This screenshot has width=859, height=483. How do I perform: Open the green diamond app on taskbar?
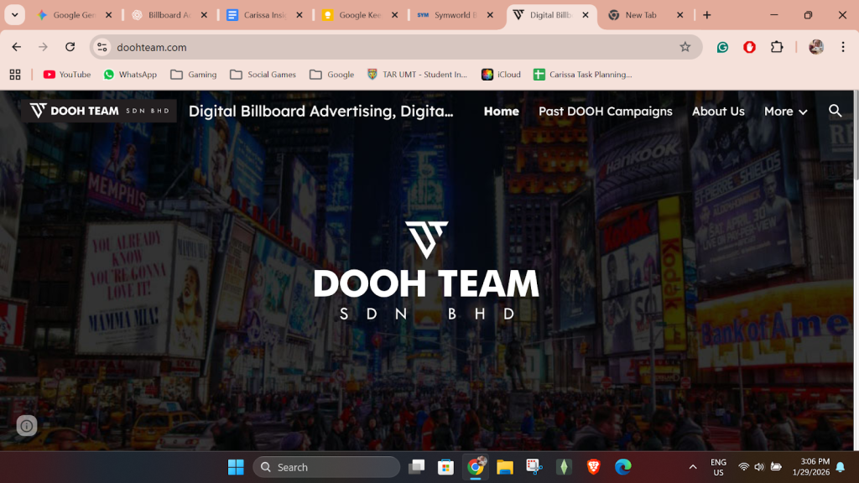pos(564,467)
